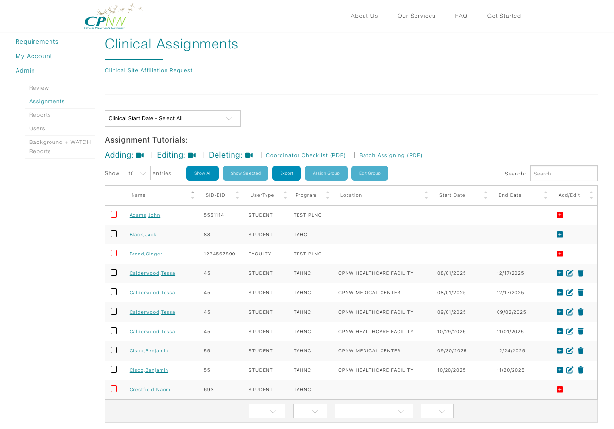Check the checkbox next to Black, Jack
The height and width of the screenshot is (429, 614).
coord(114,233)
